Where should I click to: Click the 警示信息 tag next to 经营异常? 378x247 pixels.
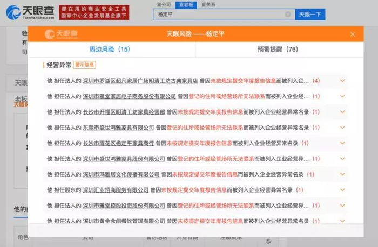tap(85, 65)
